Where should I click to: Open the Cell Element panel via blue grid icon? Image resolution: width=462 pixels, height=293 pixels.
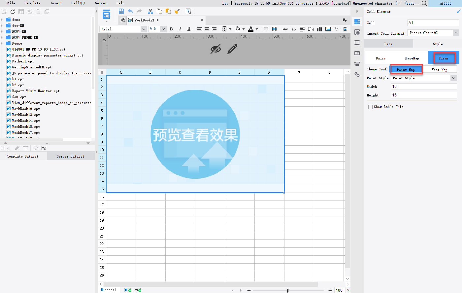(357, 21)
